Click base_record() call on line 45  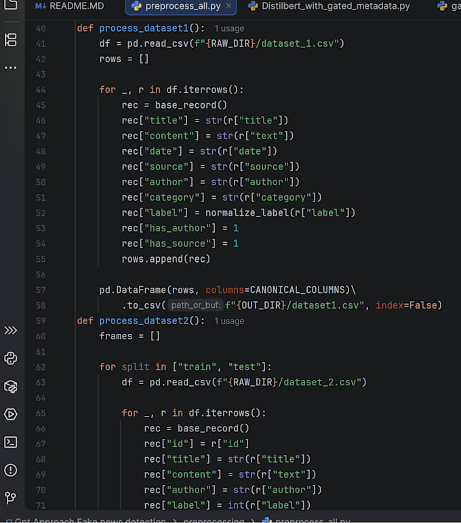(x=191, y=105)
